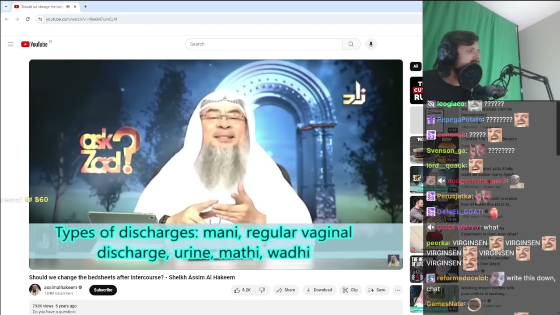
Task: Click GamesNate's username in chat
Action: click(446, 304)
